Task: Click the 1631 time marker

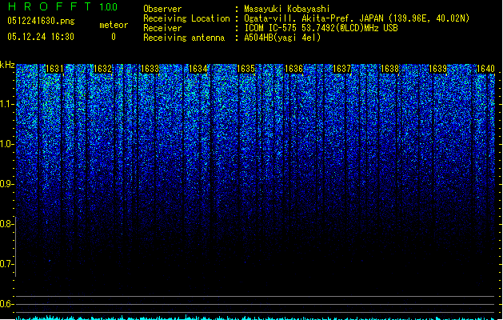Action: pyautogui.click(x=54, y=69)
